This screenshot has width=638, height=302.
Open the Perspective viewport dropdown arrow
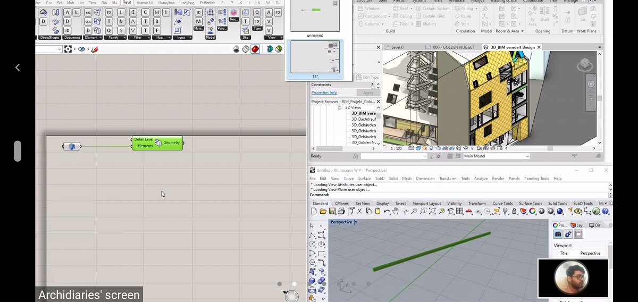pos(356,222)
